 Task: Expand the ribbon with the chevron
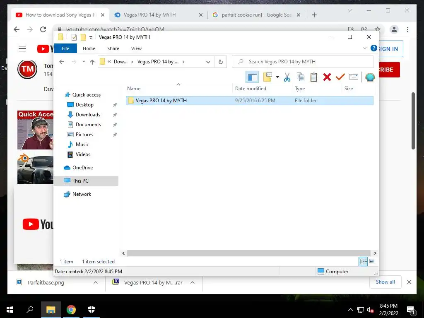(x=364, y=48)
